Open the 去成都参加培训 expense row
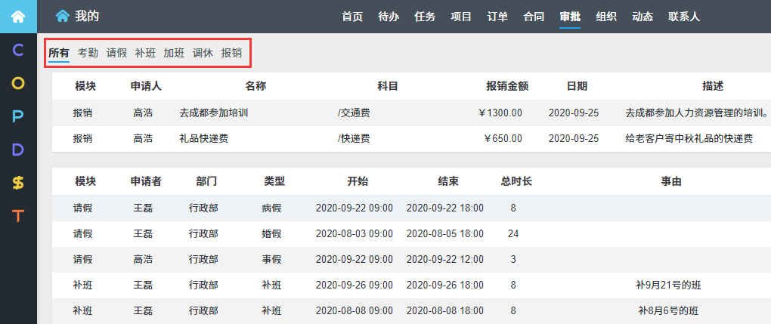771x324 pixels. coord(214,113)
